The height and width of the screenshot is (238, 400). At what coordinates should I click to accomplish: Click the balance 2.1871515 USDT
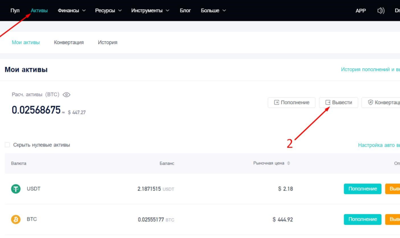156,189
